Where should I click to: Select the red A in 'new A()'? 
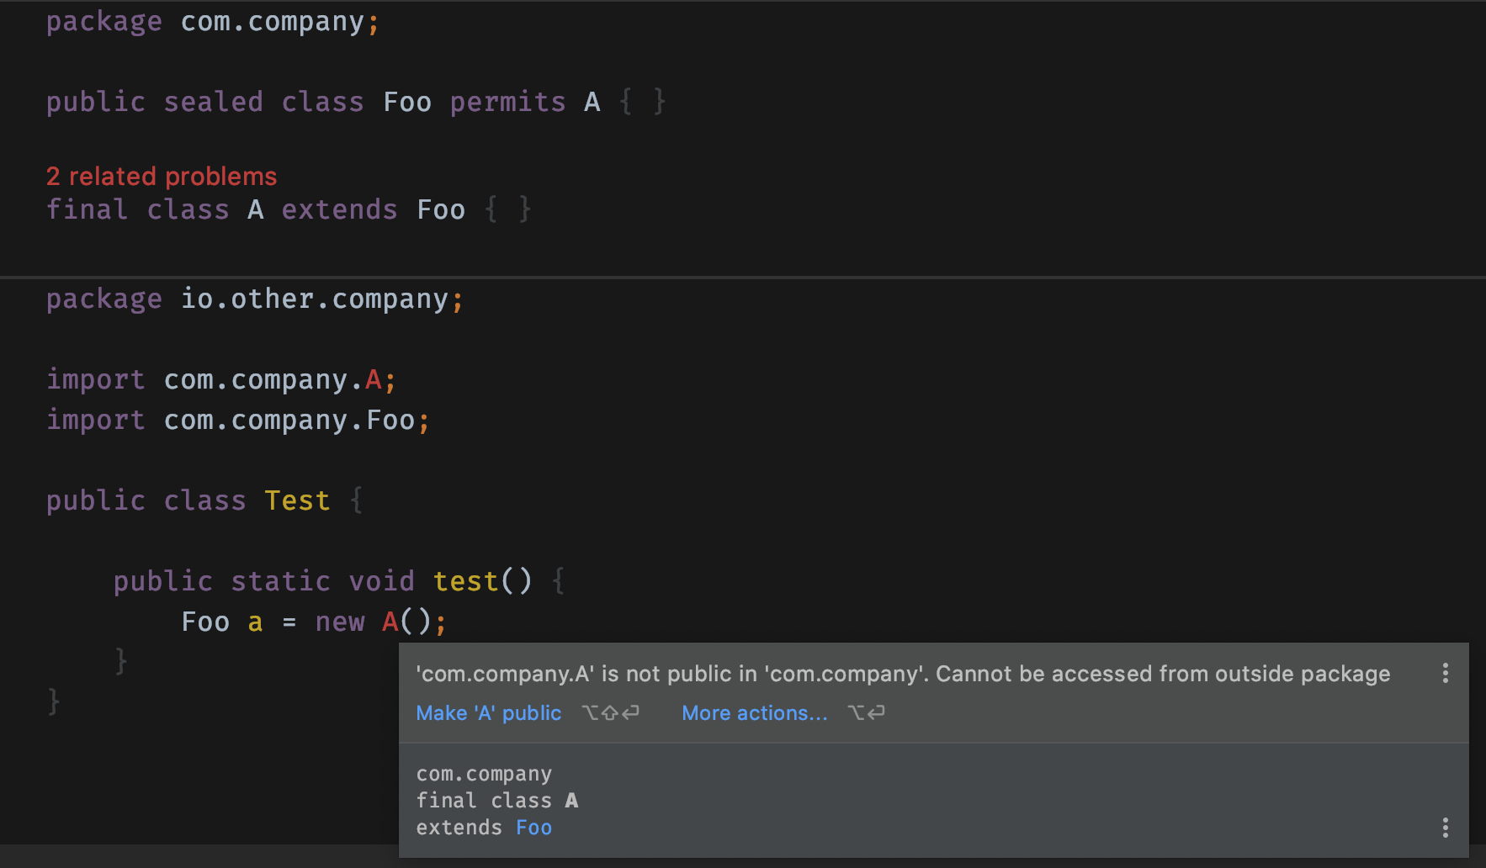[390, 622]
